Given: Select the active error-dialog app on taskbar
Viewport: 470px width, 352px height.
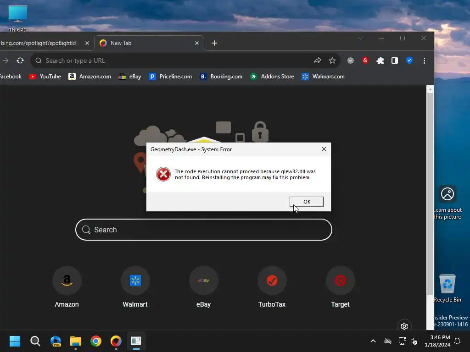Looking at the screenshot, I should tap(136, 341).
